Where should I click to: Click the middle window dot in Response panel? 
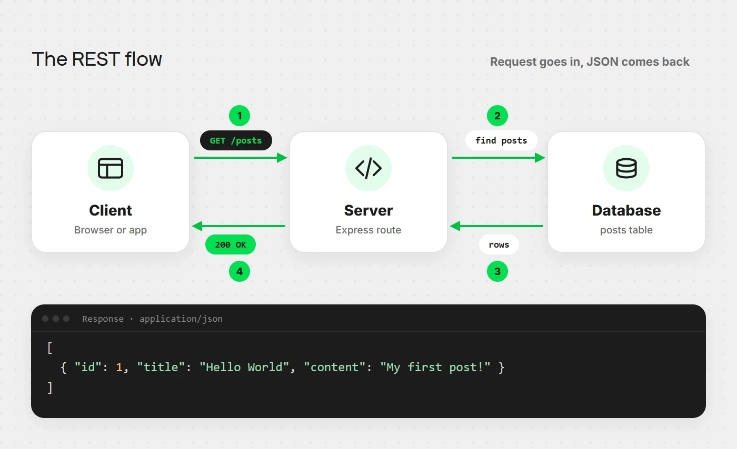coord(56,319)
